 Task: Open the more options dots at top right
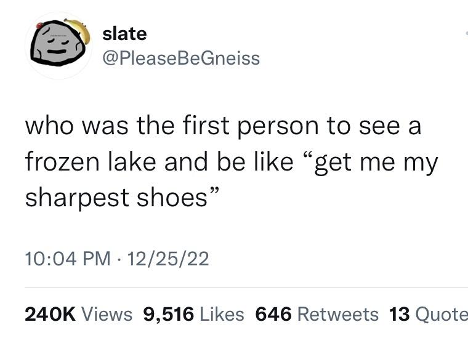pos(466,34)
